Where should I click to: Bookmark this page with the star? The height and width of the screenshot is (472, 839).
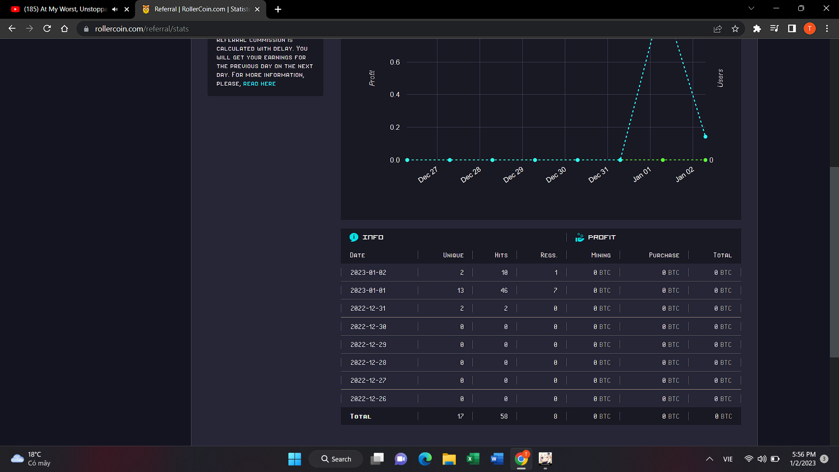(x=735, y=29)
